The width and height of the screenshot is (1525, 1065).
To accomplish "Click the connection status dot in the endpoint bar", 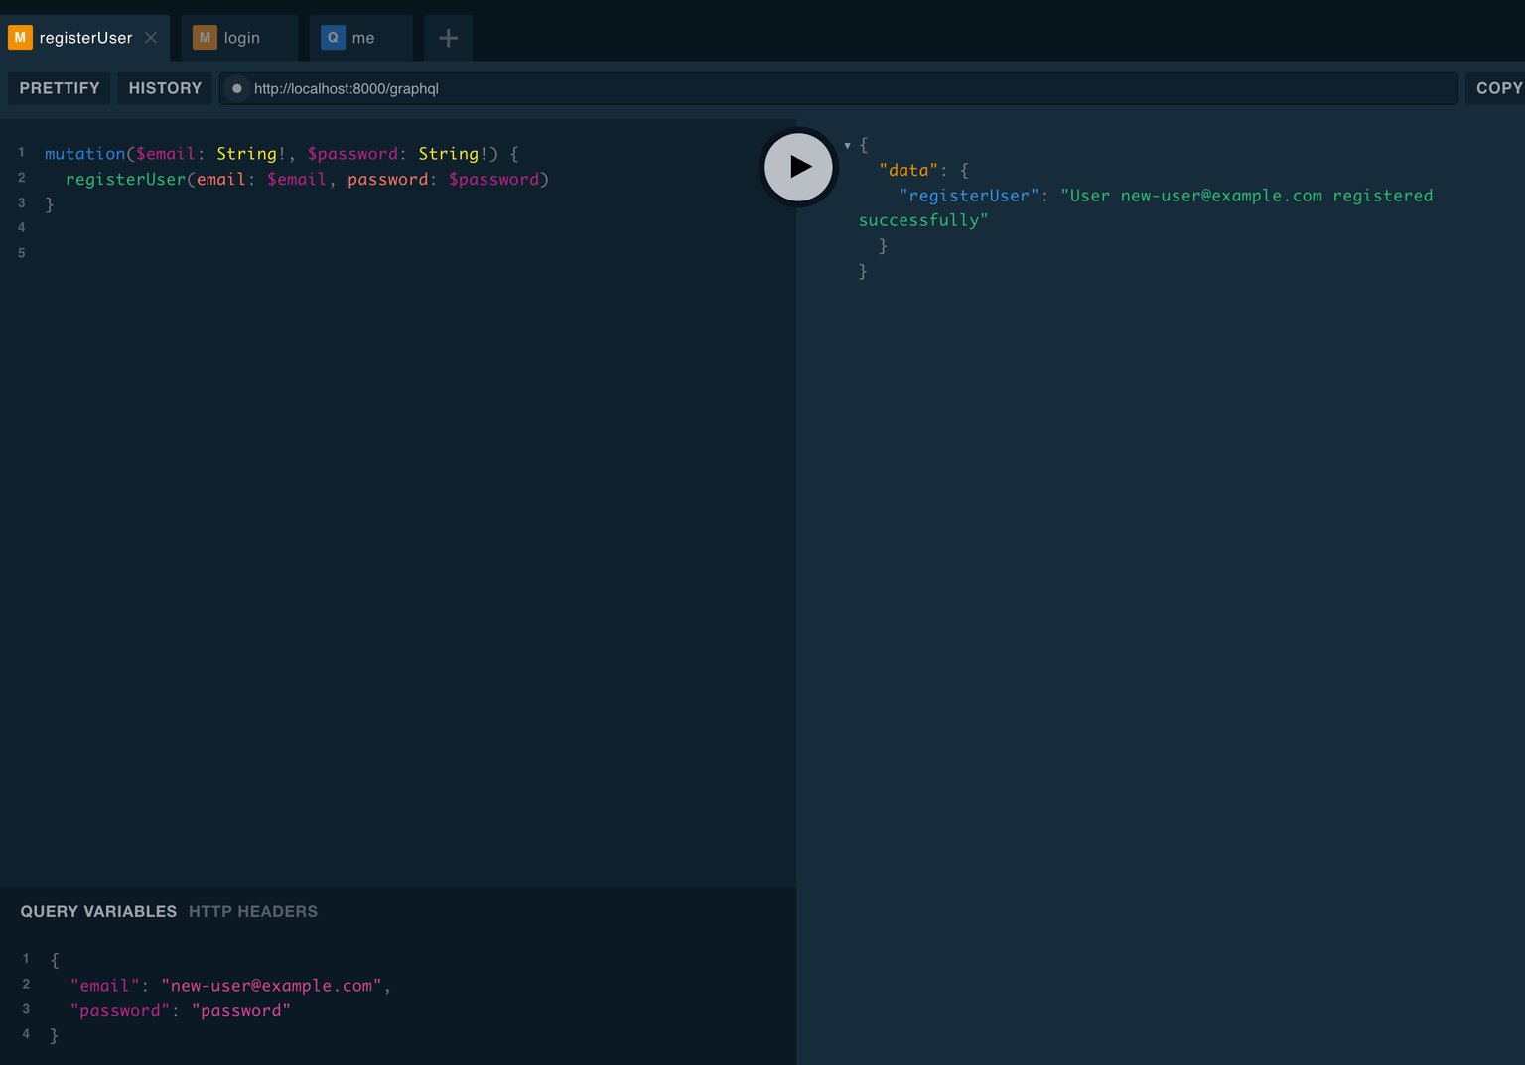I will (x=236, y=88).
